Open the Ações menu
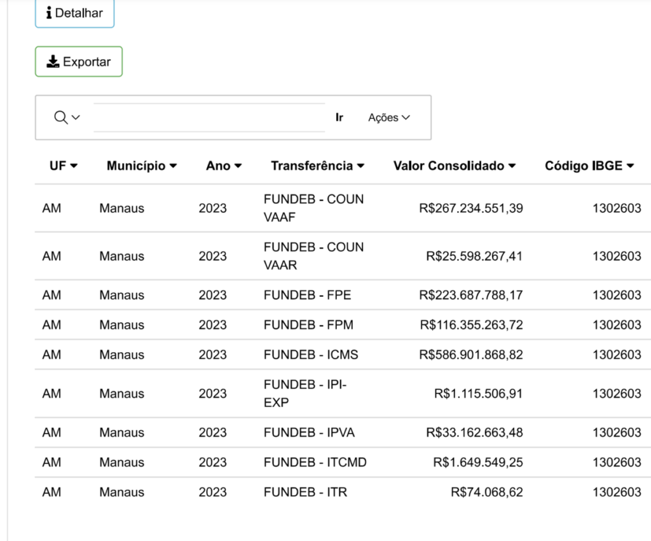This screenshot has width=651, height=541. click(388, 118)
